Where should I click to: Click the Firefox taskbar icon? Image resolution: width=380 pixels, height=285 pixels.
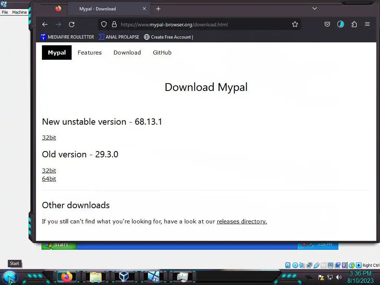pos(67,277)
